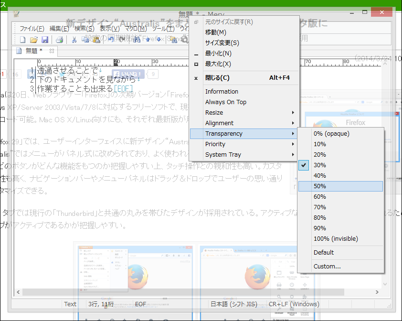The image size is (402, 321).
Task: Click the Facebook いいね! button behind the editor
Action: pos(127,74)
